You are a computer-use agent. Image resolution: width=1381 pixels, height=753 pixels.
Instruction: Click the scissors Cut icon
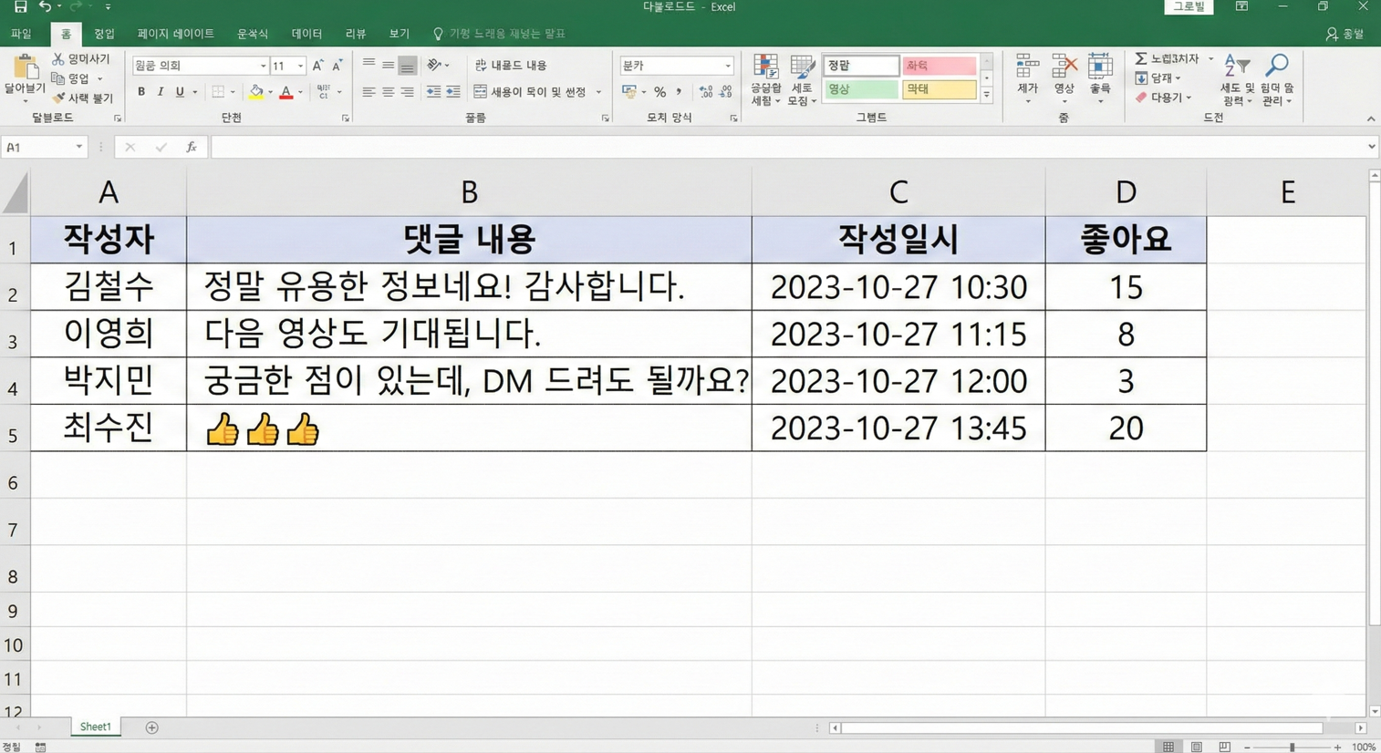click(x=58, y=59)
